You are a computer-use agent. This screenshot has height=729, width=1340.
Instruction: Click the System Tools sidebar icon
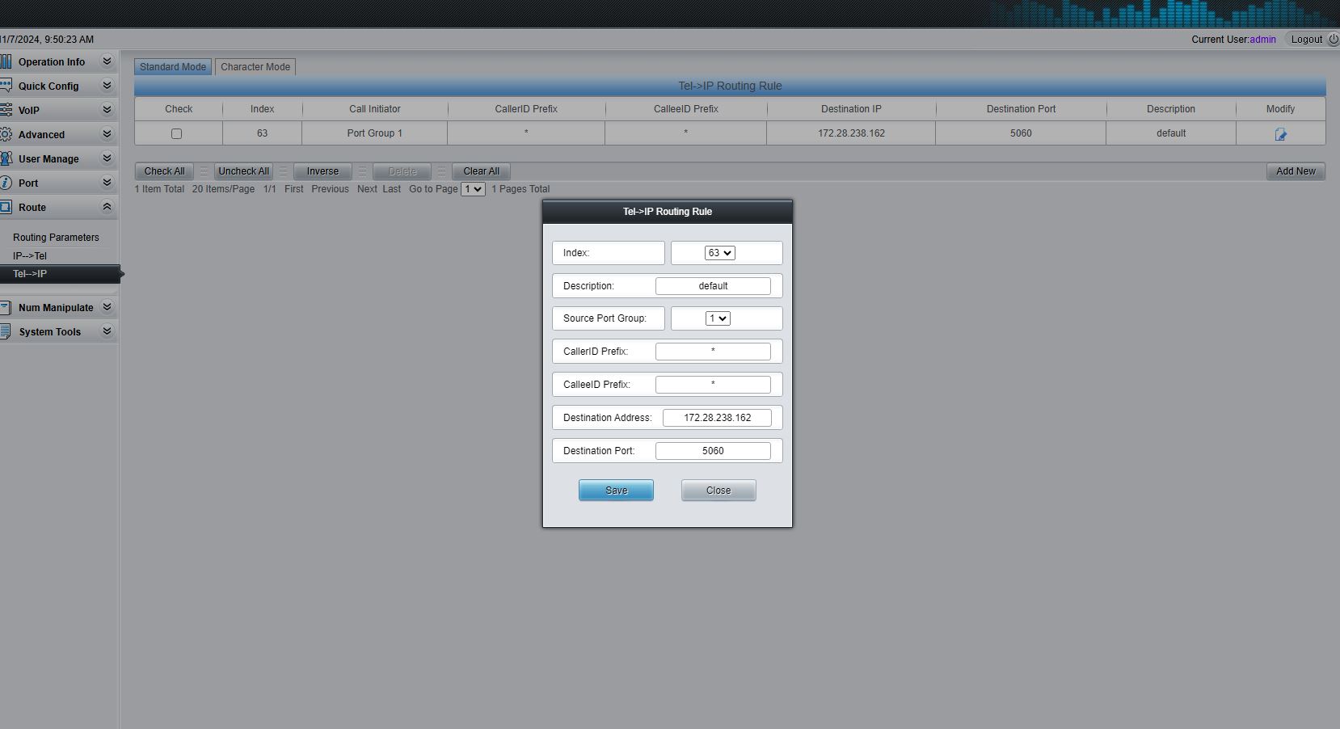point(6,331)
